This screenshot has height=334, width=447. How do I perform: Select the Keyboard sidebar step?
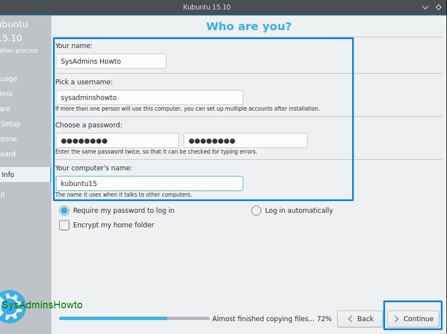[x=9, y=154]
